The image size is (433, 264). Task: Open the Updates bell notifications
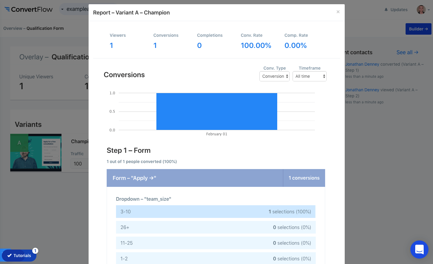pos(396,10)
